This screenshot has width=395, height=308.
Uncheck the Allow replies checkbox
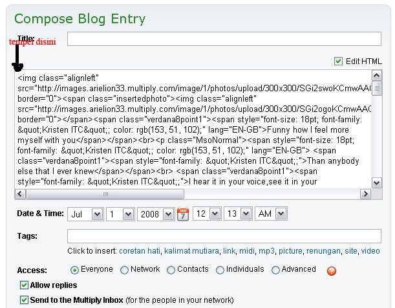[24, 285]
